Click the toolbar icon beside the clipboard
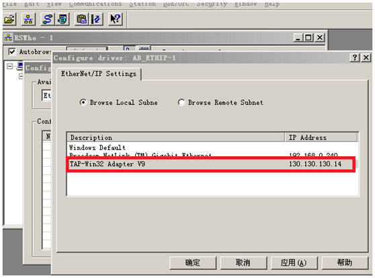 click(x=96, y=19)
